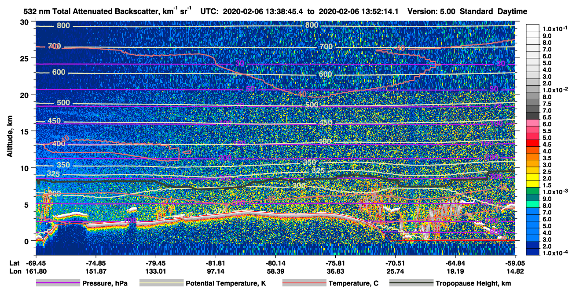Click the color bar label 3.5
Screen dimensions: 572x293
[546, 158]
